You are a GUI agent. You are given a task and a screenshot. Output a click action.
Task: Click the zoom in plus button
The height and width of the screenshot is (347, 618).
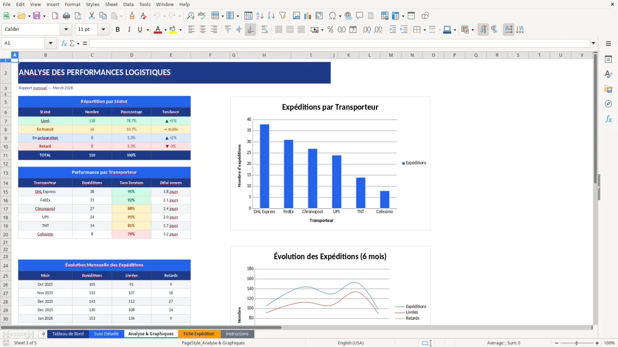coord(597,343)
